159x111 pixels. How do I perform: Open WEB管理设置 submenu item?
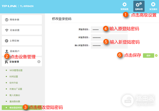point(16,70)
